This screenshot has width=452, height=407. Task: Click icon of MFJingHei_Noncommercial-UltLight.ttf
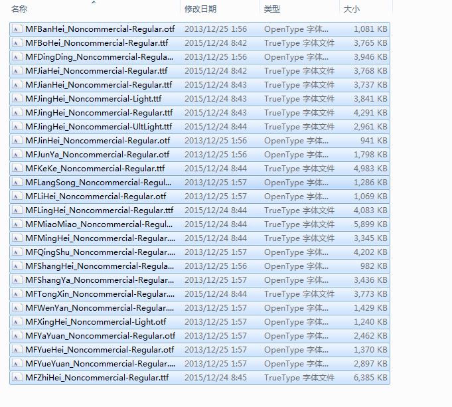[17, 127]
